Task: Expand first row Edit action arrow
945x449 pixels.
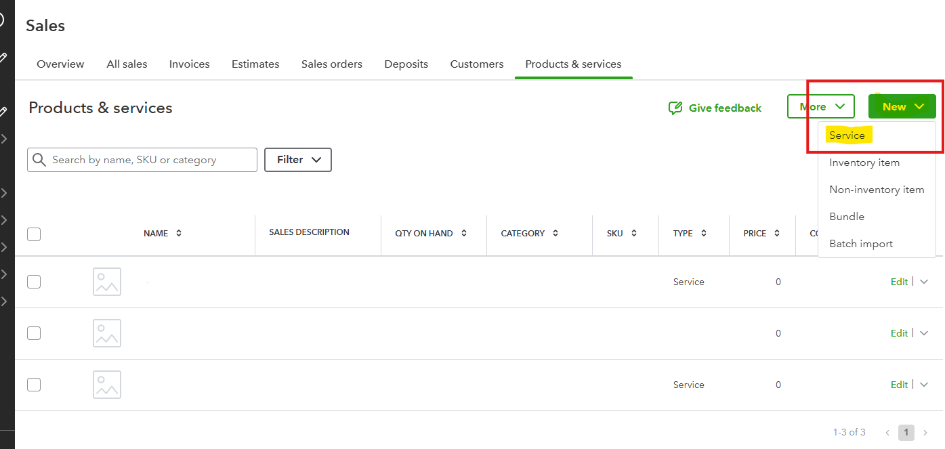Action: tap(924, 282)
